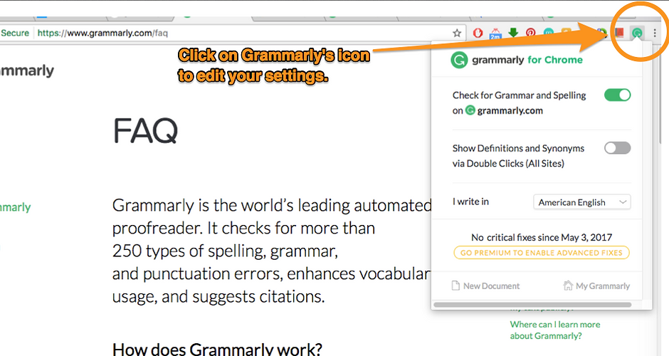Click 'No critical fixes since May 3, 2017' text
This screenshot has height=356, width=669.
click(x=542, y=237)
